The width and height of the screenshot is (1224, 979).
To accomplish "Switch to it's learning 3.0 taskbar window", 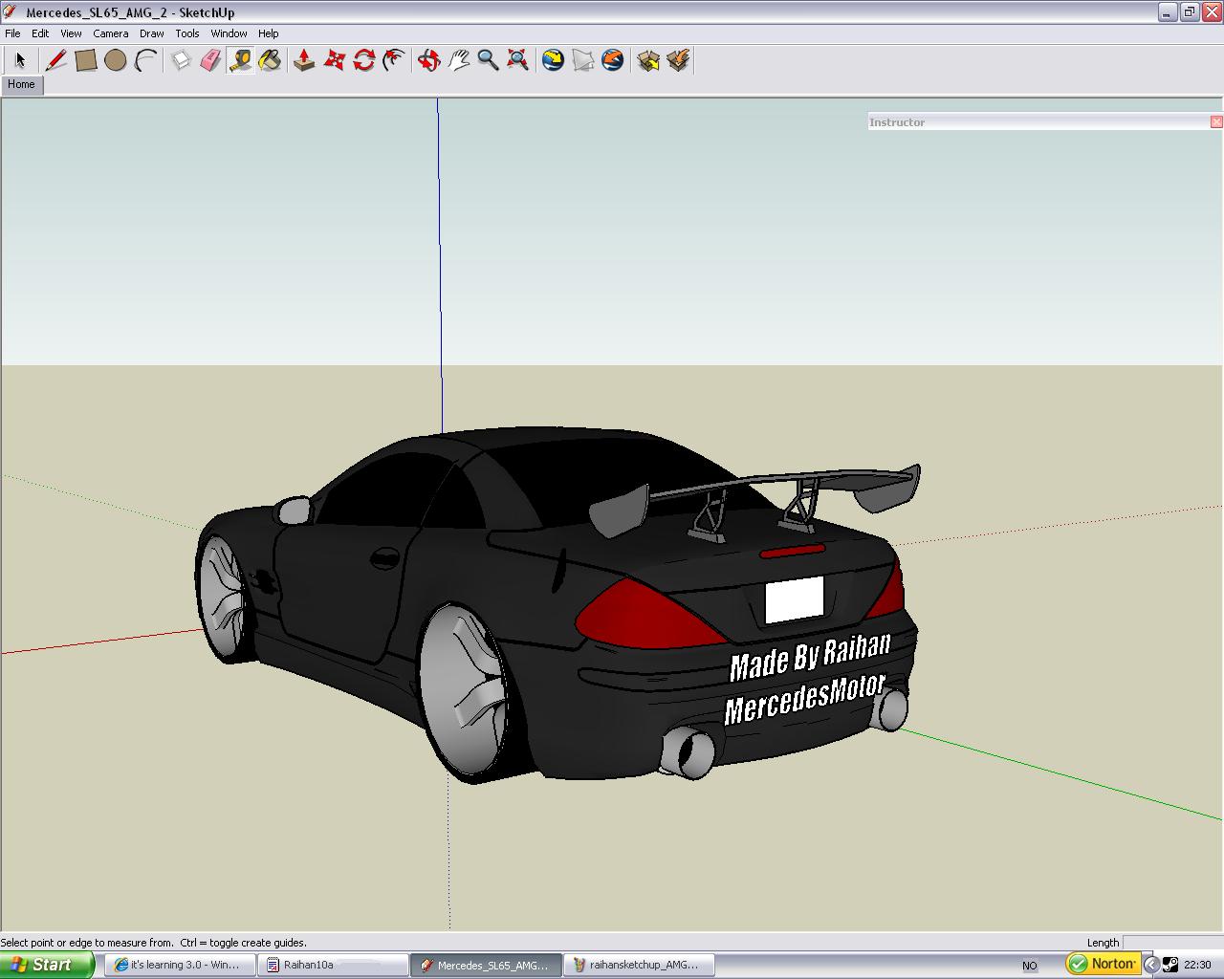I will (x=180, y=965).
